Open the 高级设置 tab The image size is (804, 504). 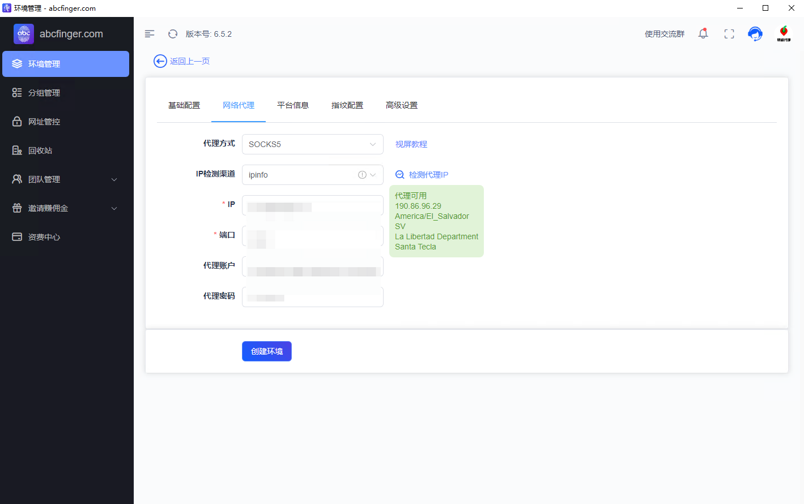pyautogui.click(x=402, y=105)
